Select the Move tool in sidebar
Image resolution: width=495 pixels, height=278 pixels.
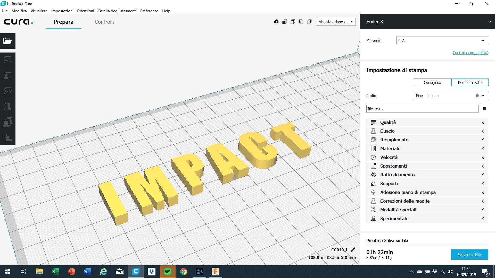[x=8, y=60]
